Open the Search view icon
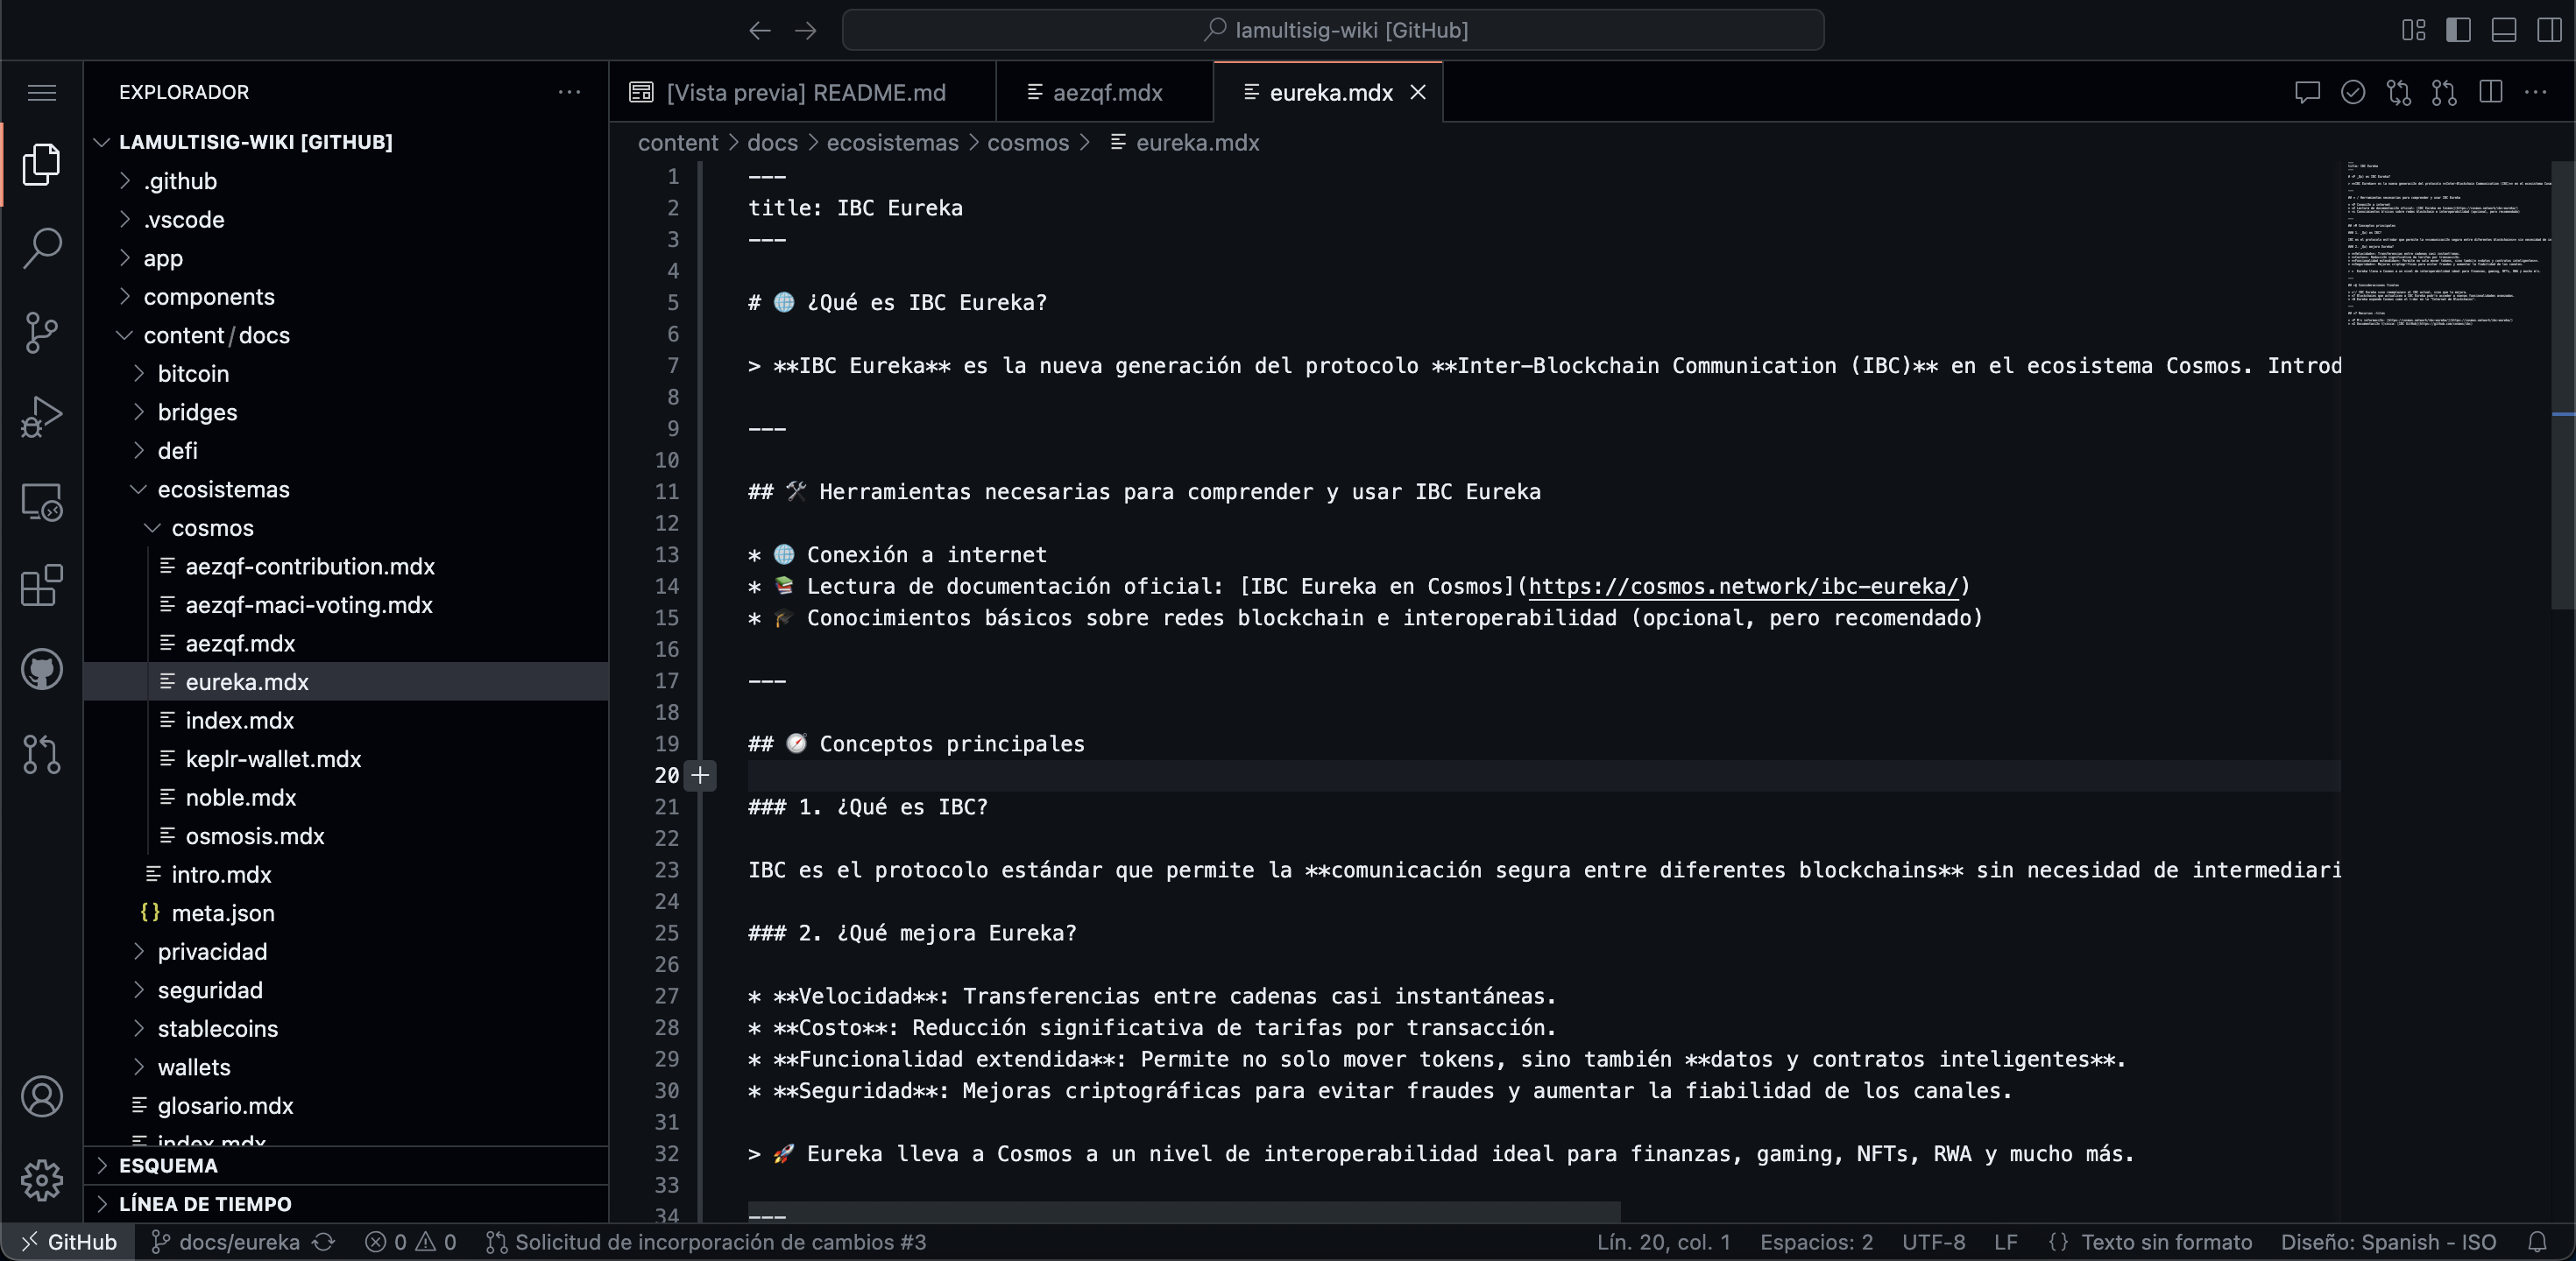This screenshot has height=1261, width=2576. tap(41, 248)
